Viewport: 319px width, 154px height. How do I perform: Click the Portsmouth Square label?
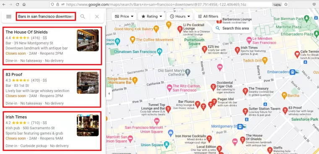pos(194,42)
